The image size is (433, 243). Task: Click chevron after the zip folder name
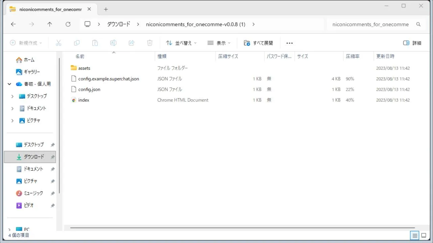tap(253, 24)
